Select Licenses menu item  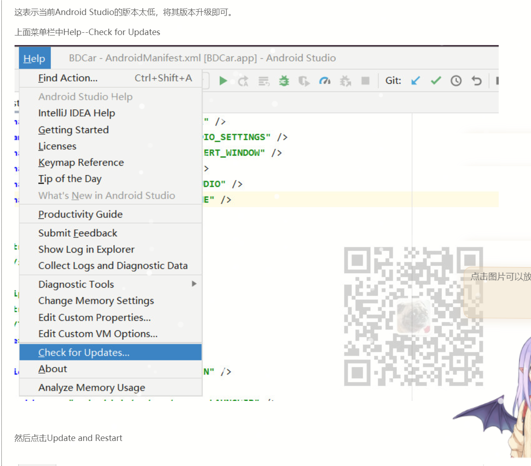111,146
